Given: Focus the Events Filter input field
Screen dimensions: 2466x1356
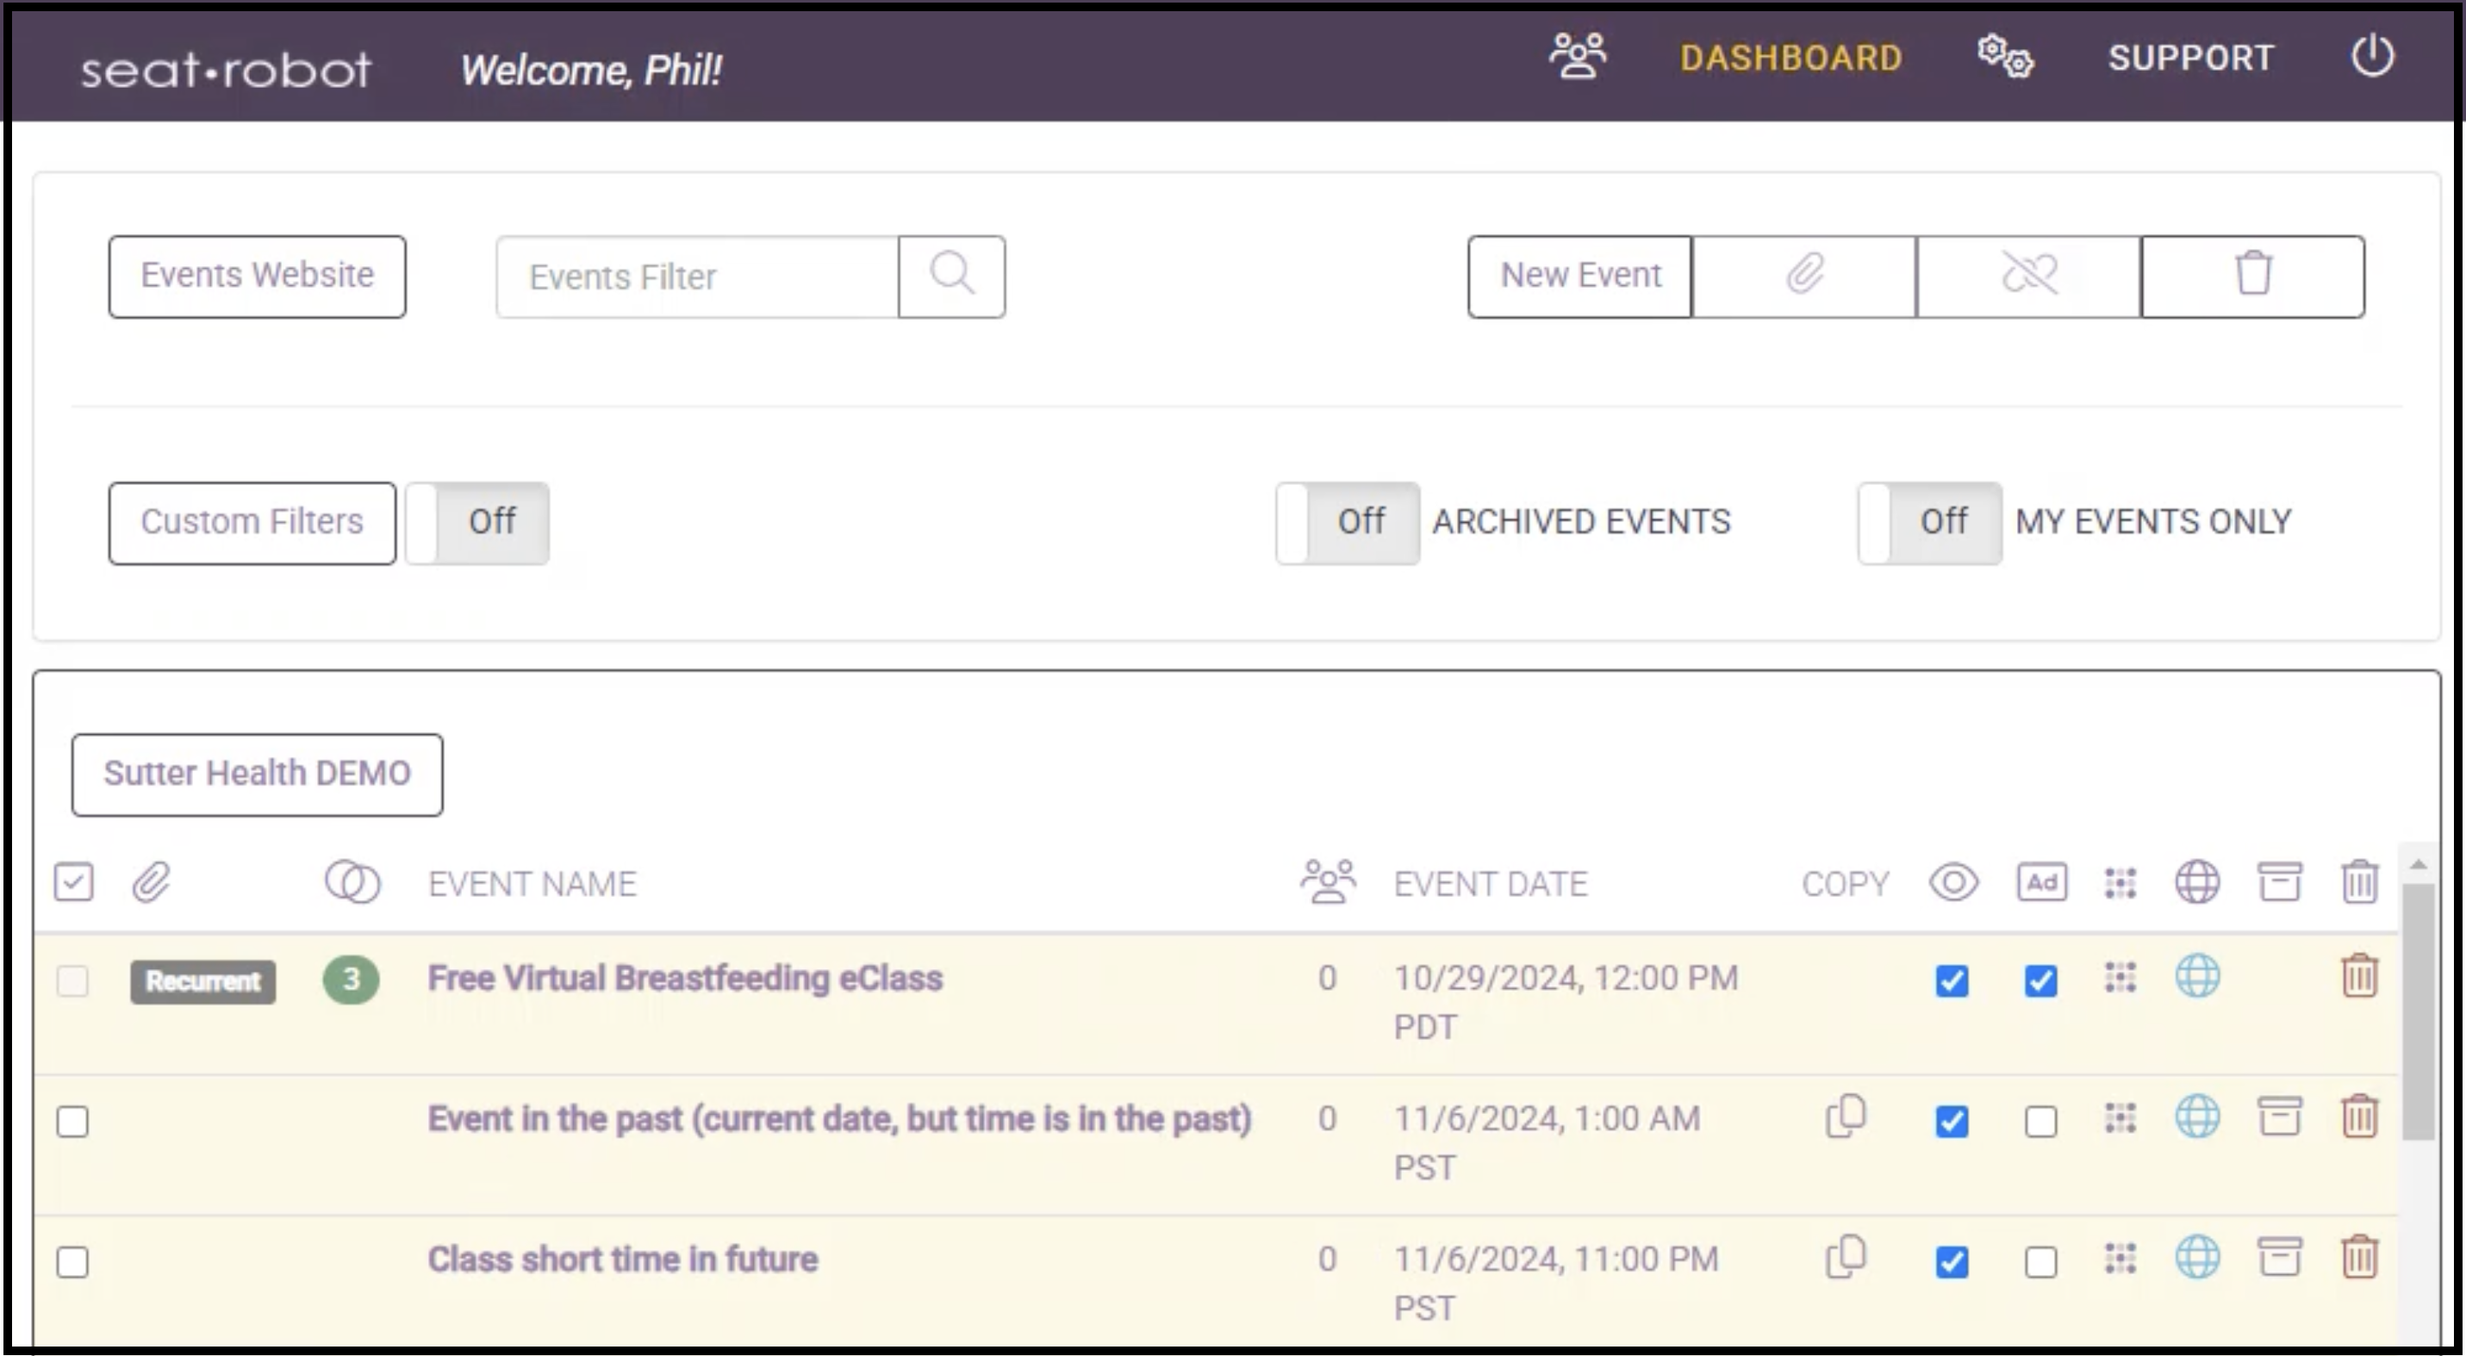Looking at the screenshot, I should pos(698,277).
